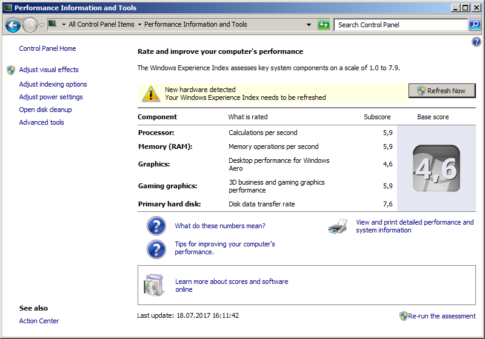Viewport: 485px width, 339px height.
Task: Click the Subscore column header
Action: coord(377,117)
